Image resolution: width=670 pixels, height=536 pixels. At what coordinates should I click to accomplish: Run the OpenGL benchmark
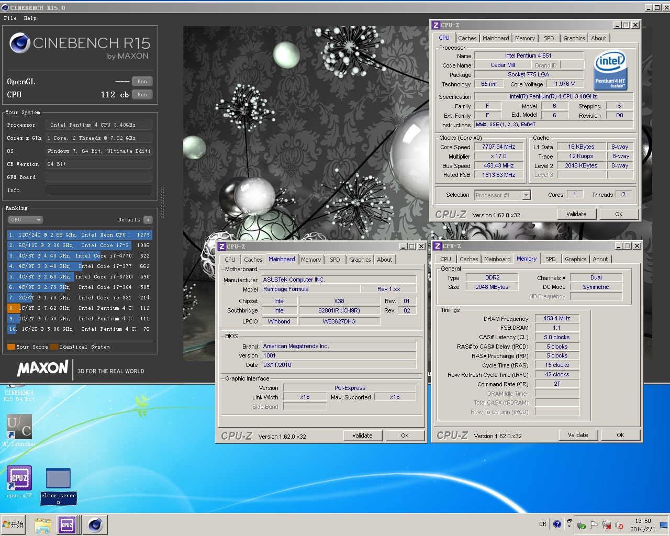click(x=142, y=82)
